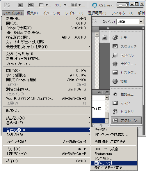Choose 終了(X) menu item

point(47,161)
